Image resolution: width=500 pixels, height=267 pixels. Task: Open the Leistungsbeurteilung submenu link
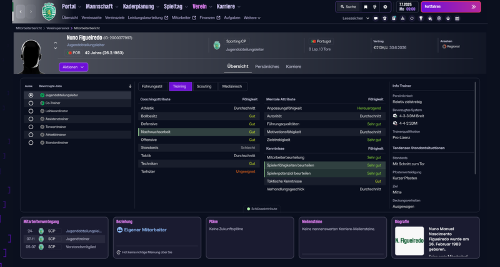pyautogui.click(x=148, y=18)
